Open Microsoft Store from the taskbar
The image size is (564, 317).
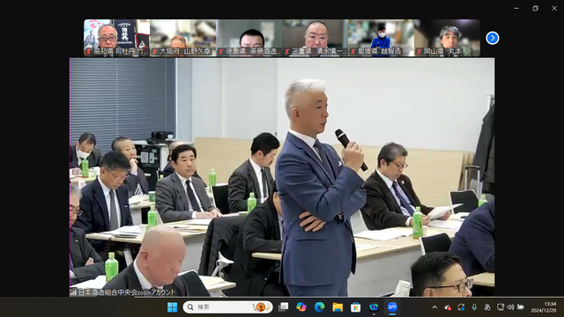click(355, 307)
